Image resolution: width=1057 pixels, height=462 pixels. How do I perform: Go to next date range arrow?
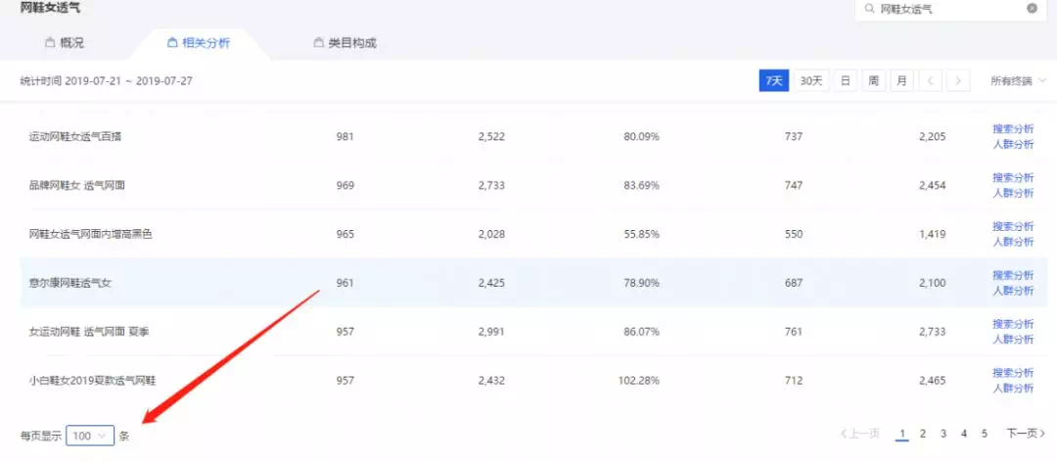click(x=958, y=81)
